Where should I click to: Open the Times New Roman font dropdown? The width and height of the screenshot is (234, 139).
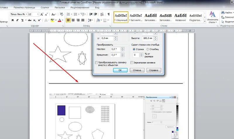coord(26,14)
